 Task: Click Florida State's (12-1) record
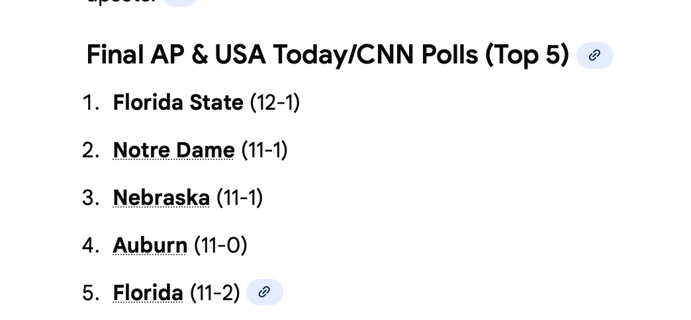pos(275,103)
